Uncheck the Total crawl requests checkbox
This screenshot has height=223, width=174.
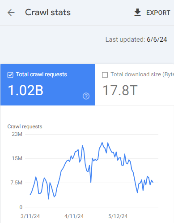pyautogui.click(x=10, y=75)
